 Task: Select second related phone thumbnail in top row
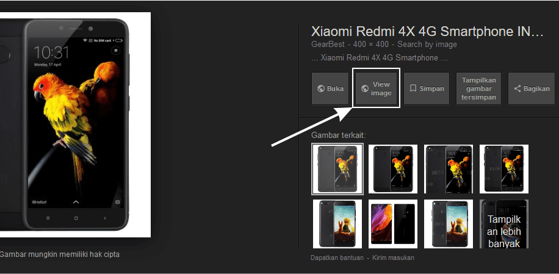tap(393, 169)
